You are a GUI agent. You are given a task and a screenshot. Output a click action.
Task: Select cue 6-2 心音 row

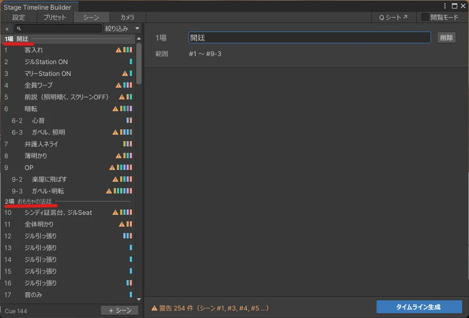click(68, 121)
